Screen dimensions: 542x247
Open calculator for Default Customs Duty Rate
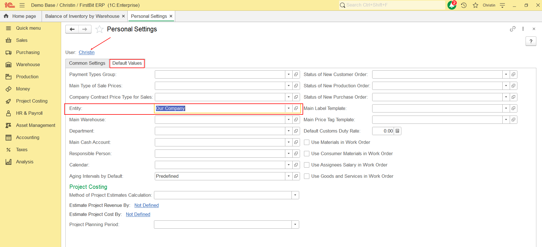[397, 131]
